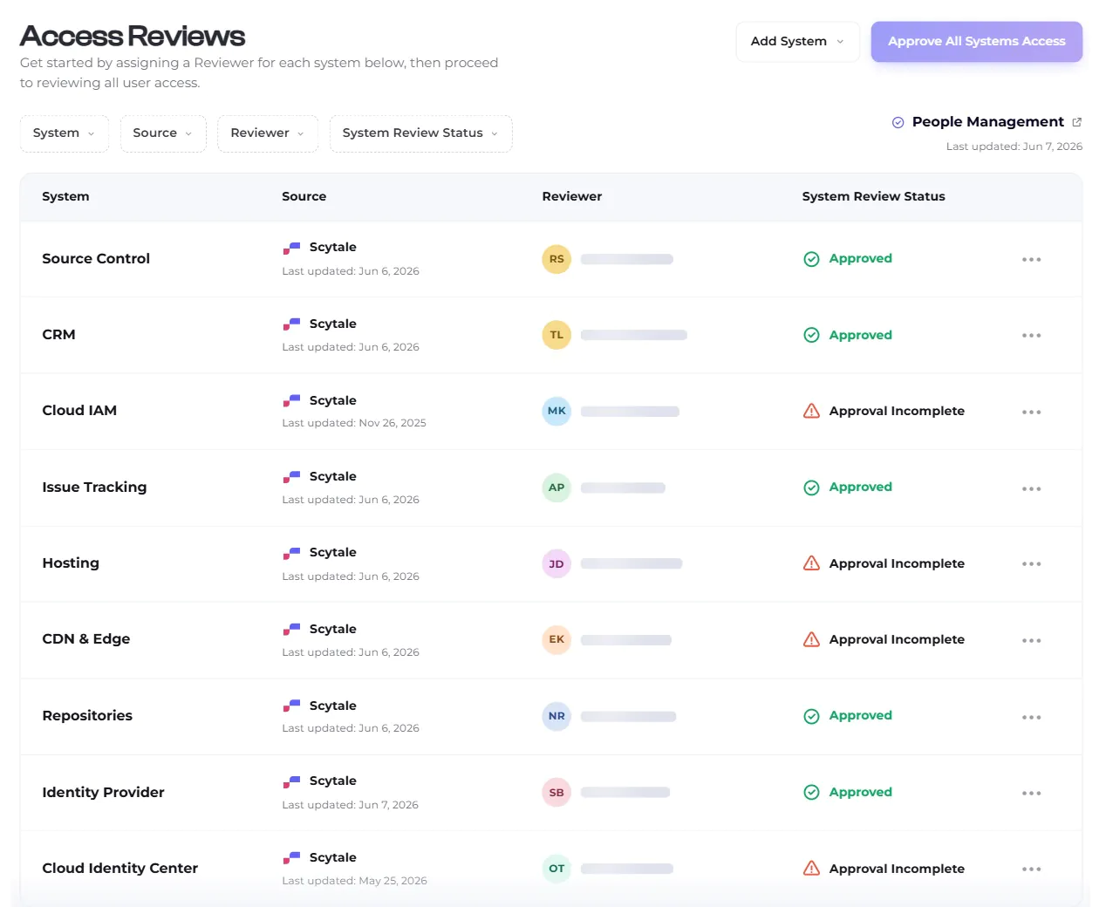Screen dimensions: 1099x907
Task: Open more options for Repositories row
Action: point(1032,717)
